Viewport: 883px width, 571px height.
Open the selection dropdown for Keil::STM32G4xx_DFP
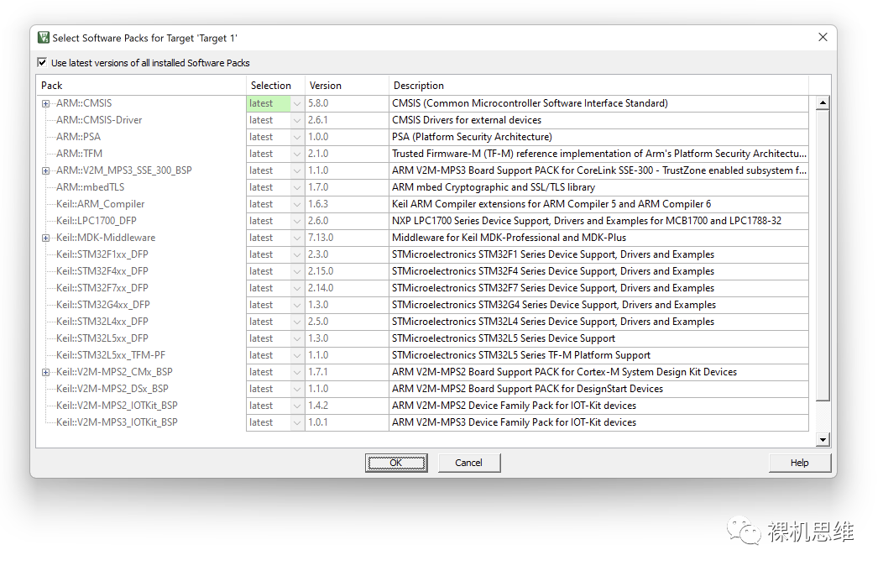[x=297, y=305]
